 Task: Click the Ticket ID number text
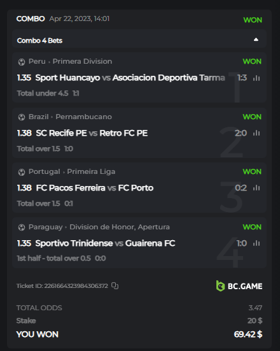tap(62, 286)
